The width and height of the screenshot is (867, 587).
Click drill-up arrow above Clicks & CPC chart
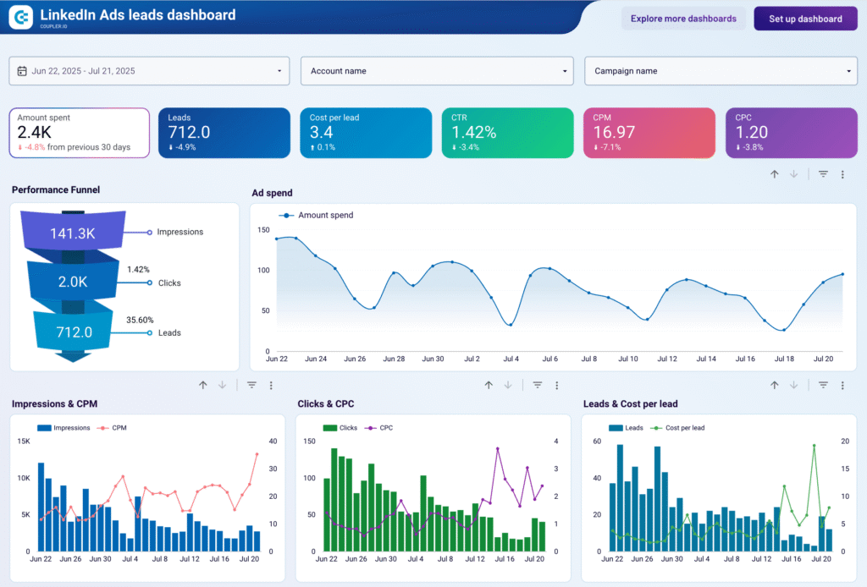click(x=489, y=385)
